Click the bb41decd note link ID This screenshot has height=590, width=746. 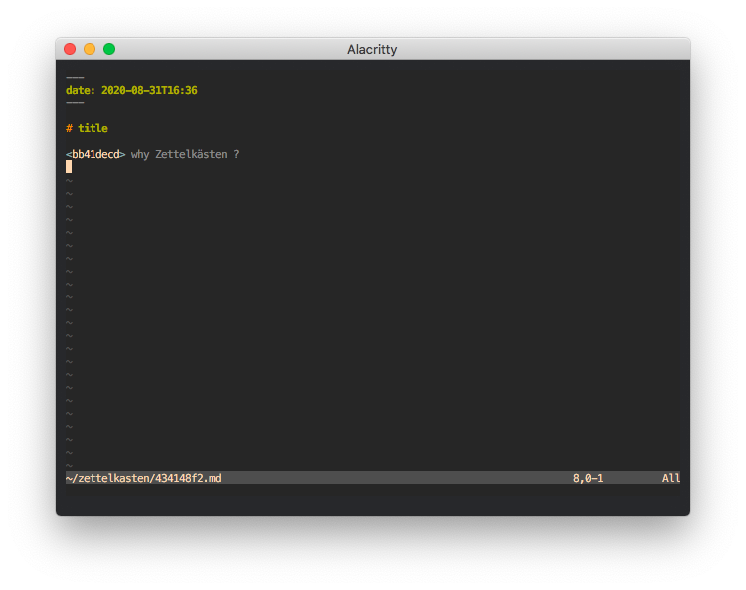95,154
